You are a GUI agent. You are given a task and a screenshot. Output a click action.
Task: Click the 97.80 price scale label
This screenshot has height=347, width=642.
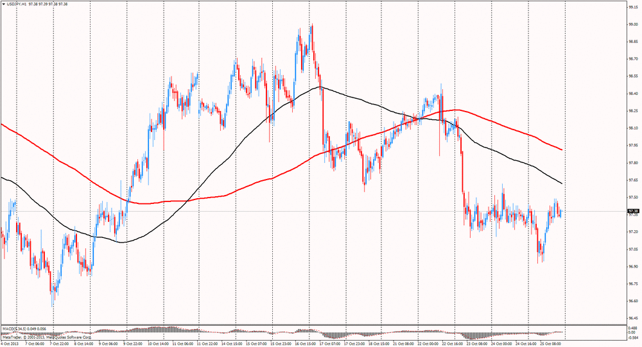(633, 163)
